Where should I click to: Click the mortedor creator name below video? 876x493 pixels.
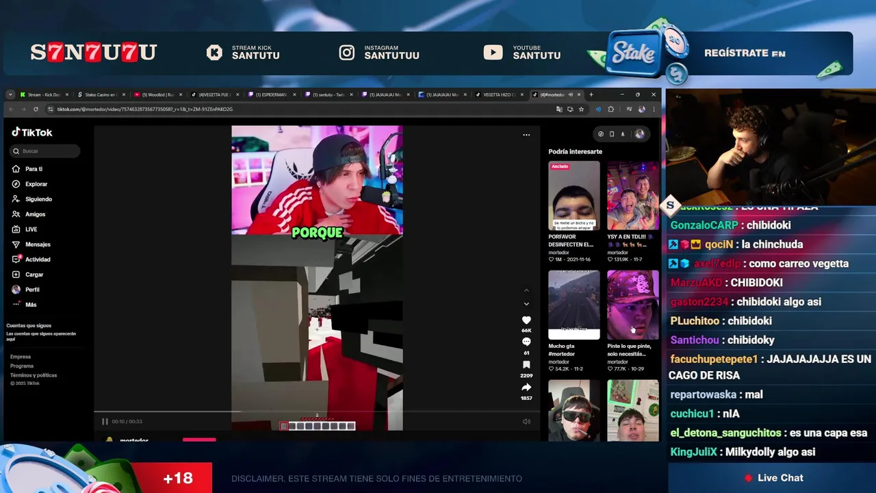click(133, 440)
